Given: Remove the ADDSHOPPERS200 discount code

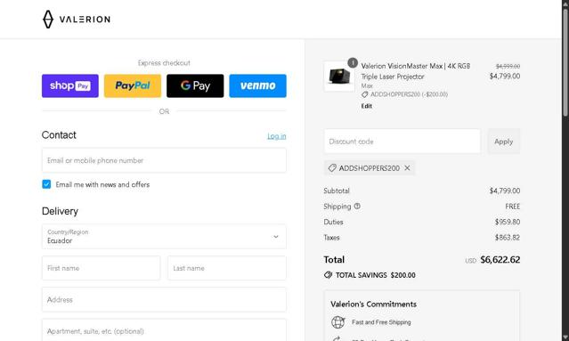Looking at the screenshot, I should pos(407,168).
